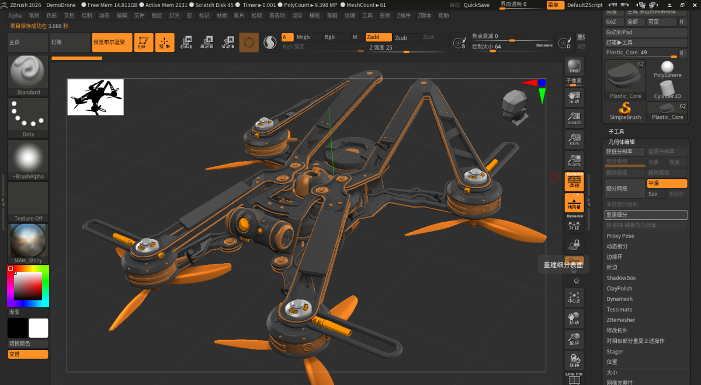701x385 pixels.
Task: Click the drone silhouette preview thumbnail
Action: [x=95, y=97]
